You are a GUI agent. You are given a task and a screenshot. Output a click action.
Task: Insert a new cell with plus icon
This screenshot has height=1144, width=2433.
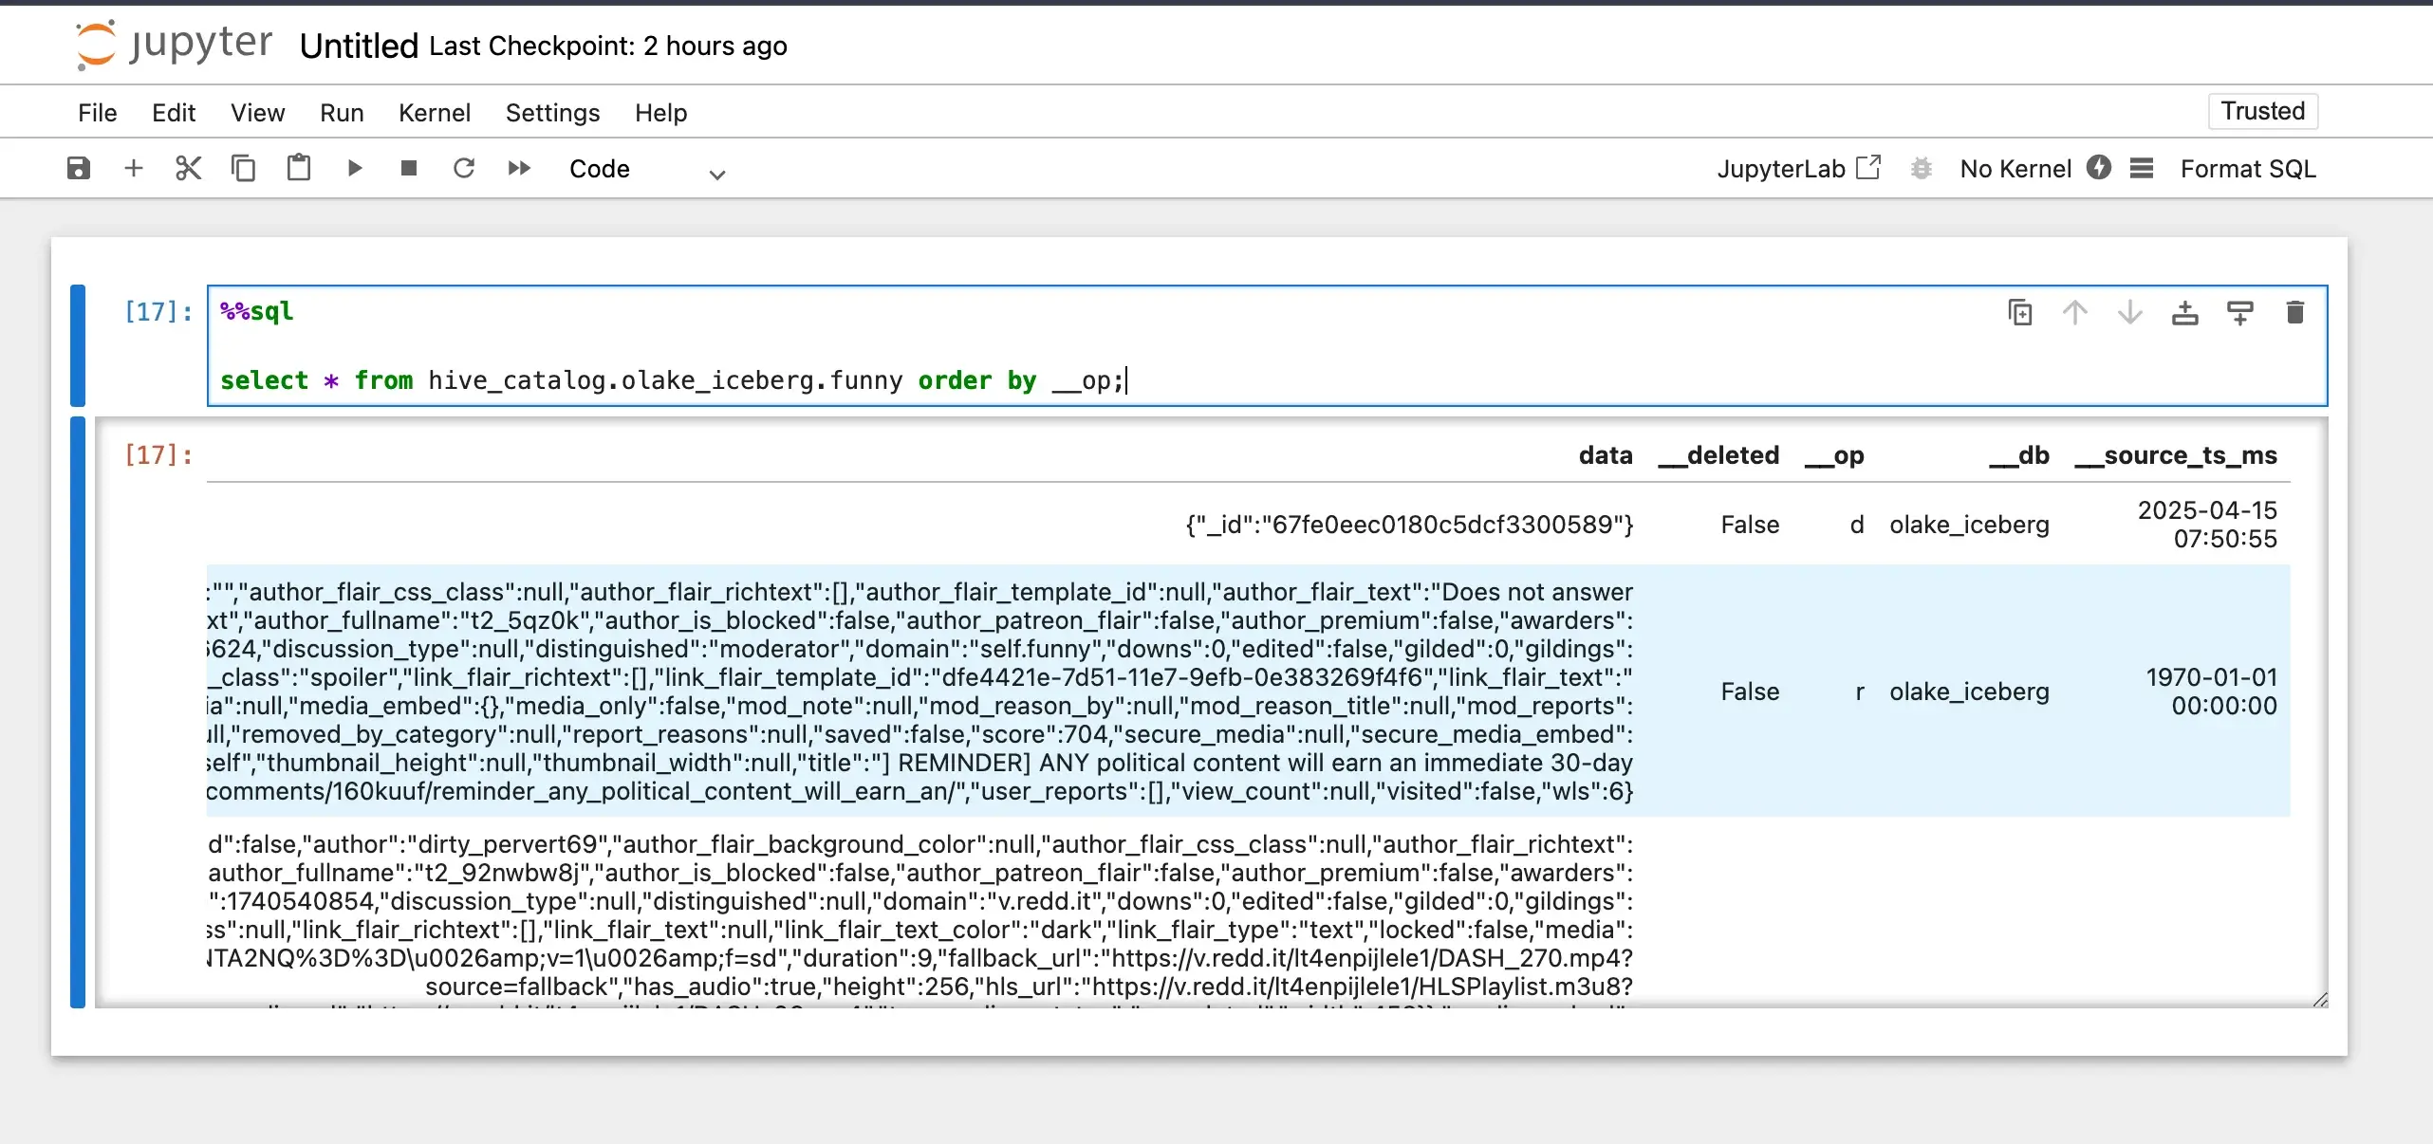point(133,169)
